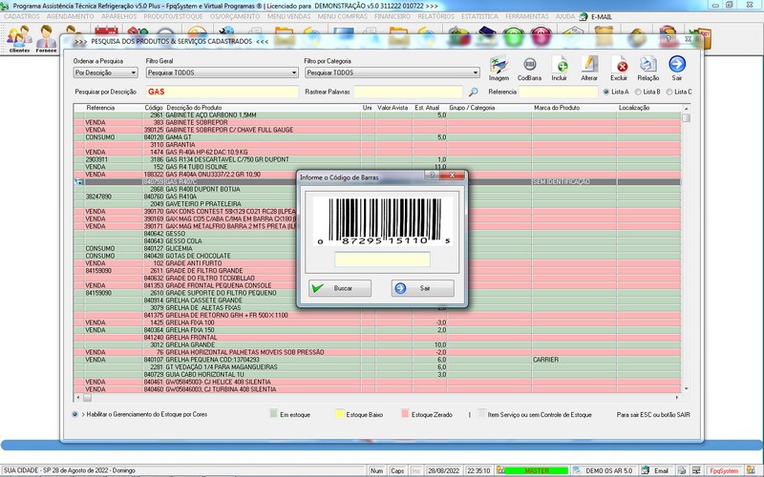Click down arrow of product list scrollbar
Viewport: 764px width, 477px height.
[686, 389]
